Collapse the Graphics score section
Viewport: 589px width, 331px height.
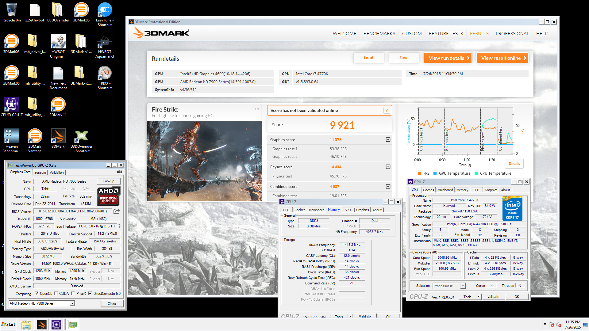[x=388, y=140]
